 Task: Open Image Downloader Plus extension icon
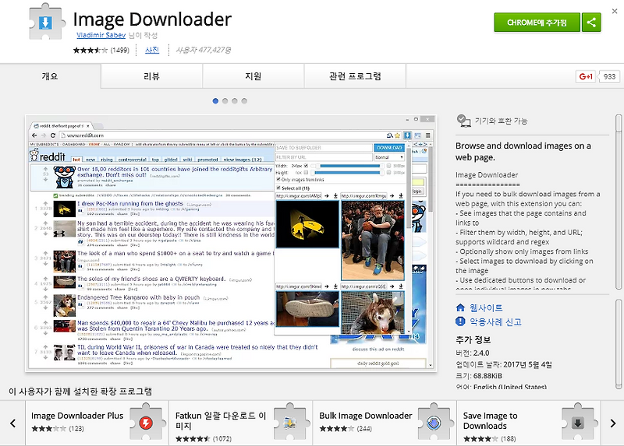pos(147,423)
